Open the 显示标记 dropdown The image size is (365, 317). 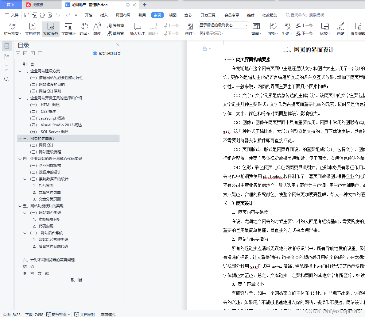coord(212,33)
